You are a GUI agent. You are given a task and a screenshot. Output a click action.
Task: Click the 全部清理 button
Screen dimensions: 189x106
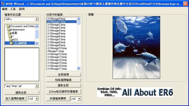(63, 75)
